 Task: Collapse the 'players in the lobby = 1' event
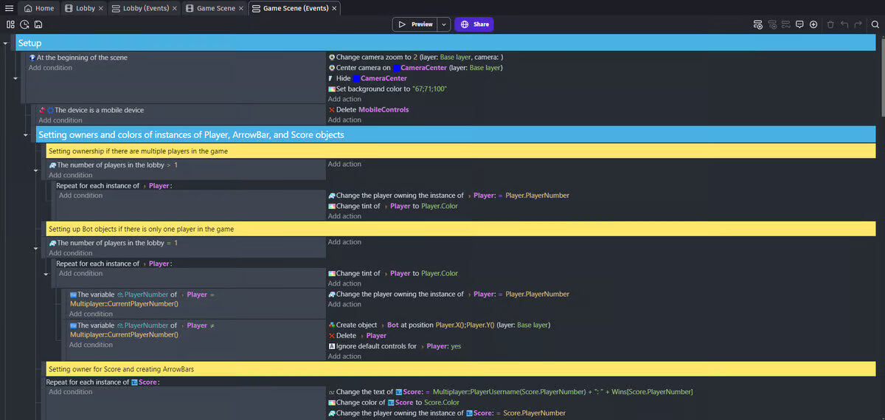[36, 248]
